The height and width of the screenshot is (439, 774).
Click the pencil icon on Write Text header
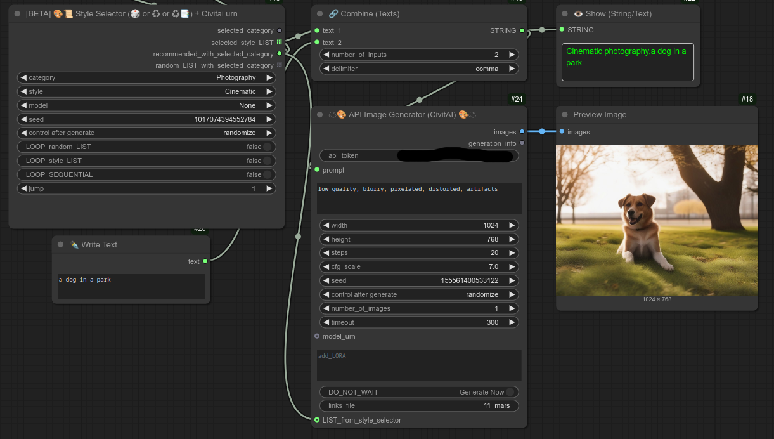[x=73, y=244]
